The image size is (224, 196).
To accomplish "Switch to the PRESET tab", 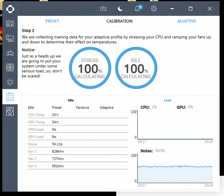I will click(x=52, y=21).
